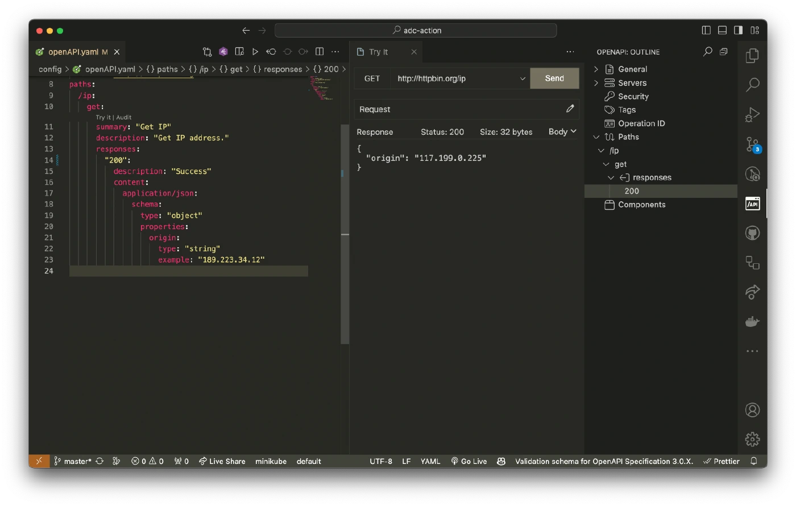Show additional views ellipsis in activity bar
796x506 pixels.
click(x=752, y=351)
